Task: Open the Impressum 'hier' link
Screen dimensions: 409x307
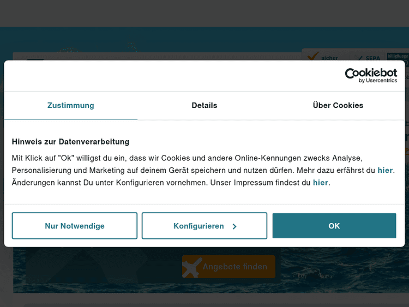Action: (x=320, y=183)
